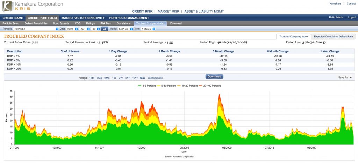The width and height of the screenshot is (358, 163).
Task: Open the MARKET RISK section
Action: pyautogui.click(x=168, y=11)
